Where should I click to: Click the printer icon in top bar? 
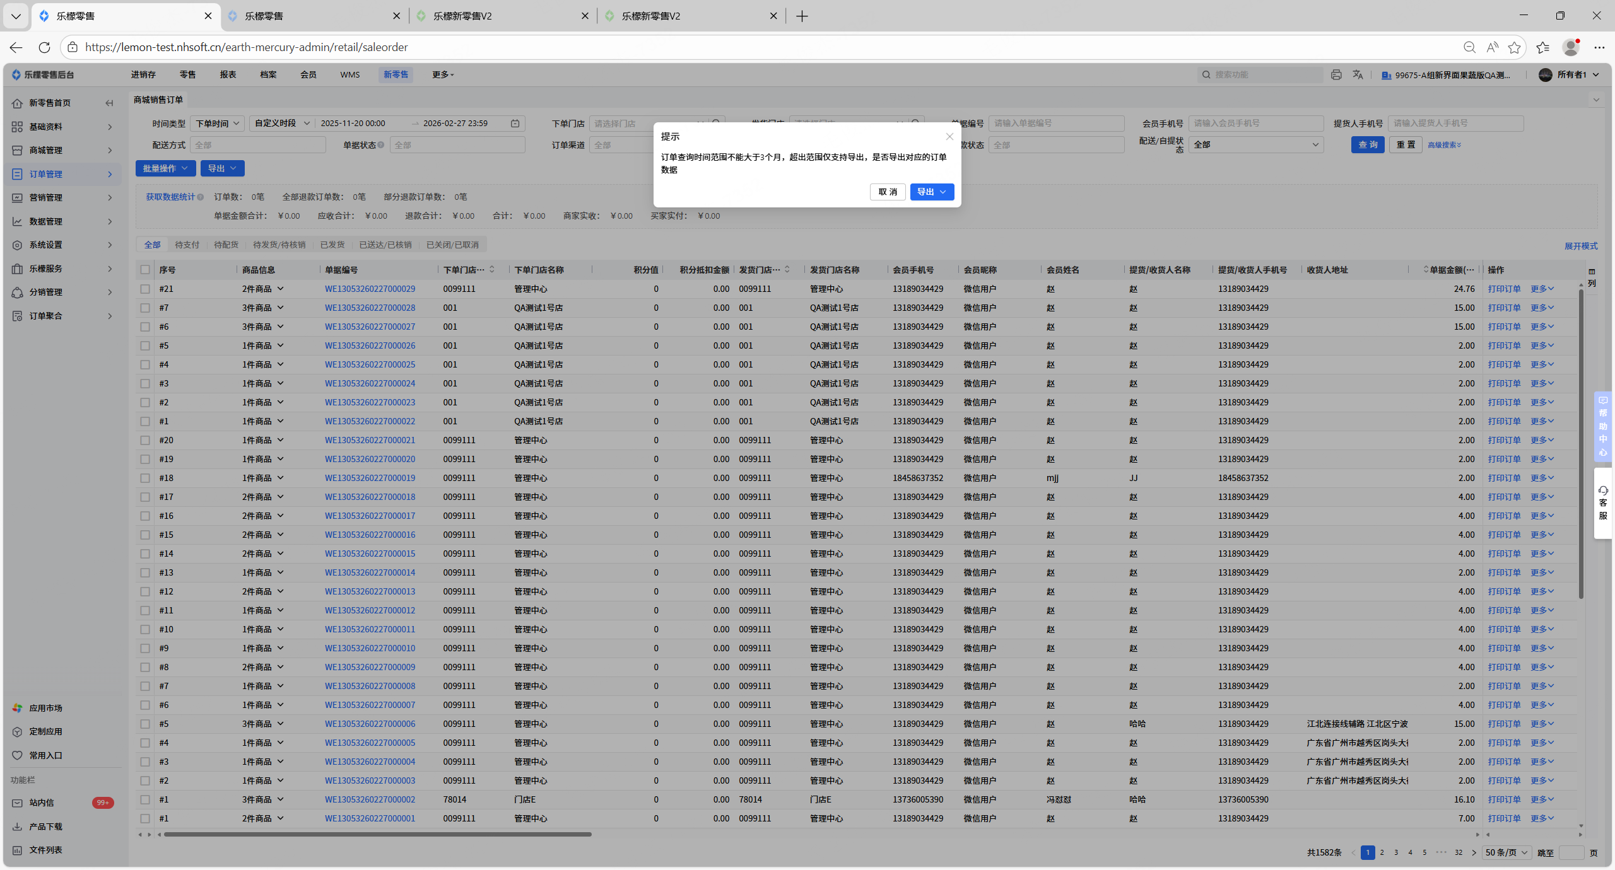click(1336, 74)
